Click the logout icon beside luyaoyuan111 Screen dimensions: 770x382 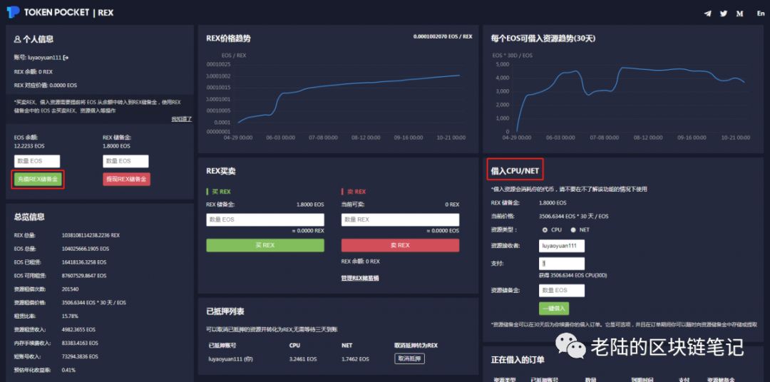point(66,58)
